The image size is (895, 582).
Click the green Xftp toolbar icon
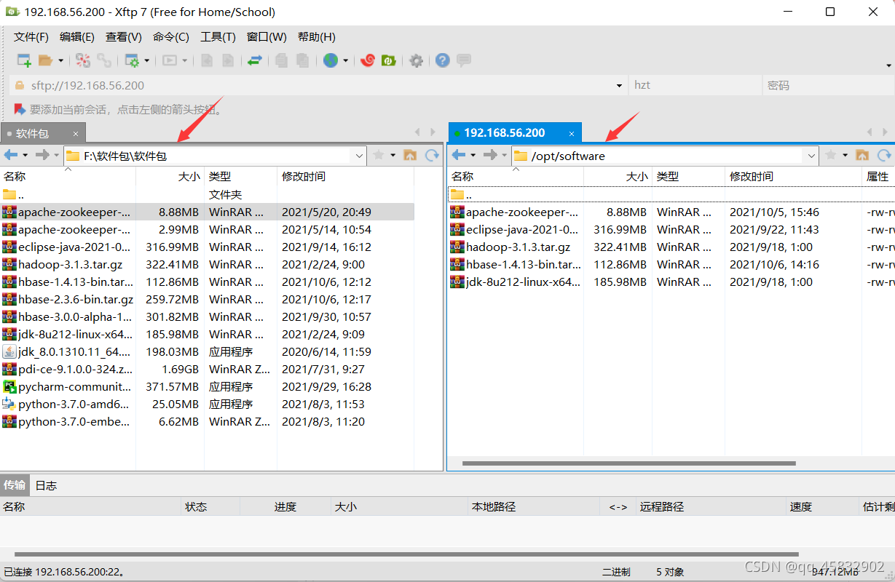coord(389,60)
